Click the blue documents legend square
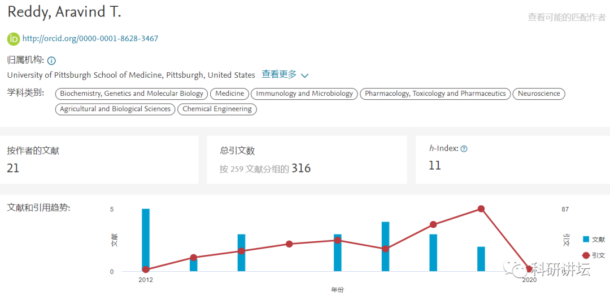Screen dimensions: 610x296 tap(586, 240)
